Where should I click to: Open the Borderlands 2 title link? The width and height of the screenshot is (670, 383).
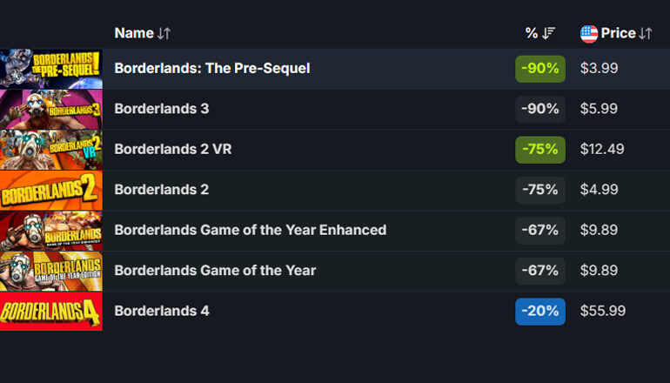[161, 189]
